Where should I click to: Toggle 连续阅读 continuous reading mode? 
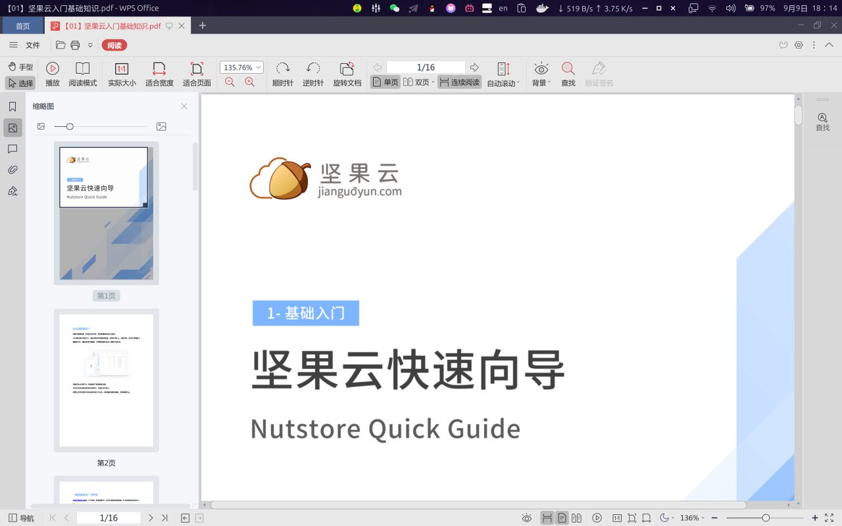(x=459, y=82)
